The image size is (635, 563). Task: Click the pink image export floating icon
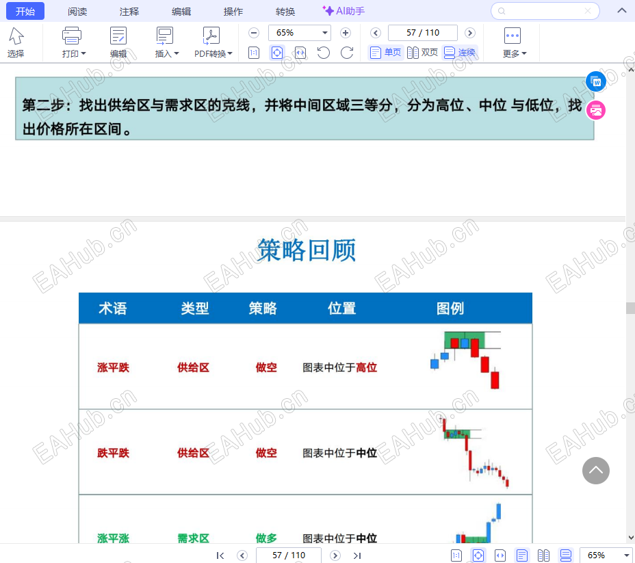pyautogui.click(x=596, y=110)
